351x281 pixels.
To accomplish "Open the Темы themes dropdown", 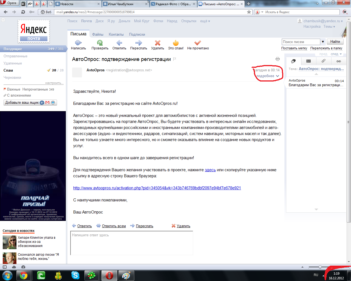I will click(329, 26).
